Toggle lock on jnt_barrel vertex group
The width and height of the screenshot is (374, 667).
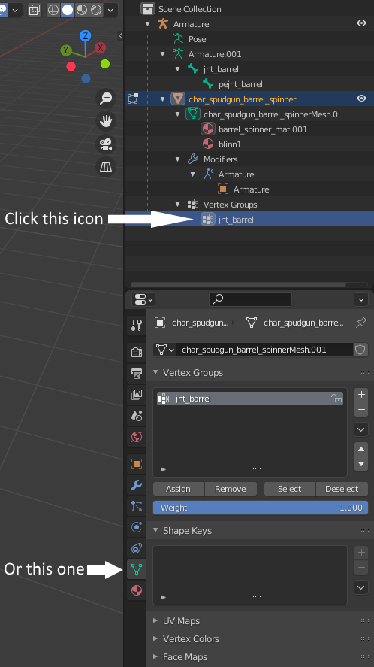click(336, 399)
